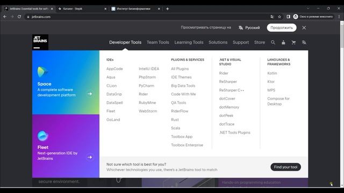
Task: Click the browser back arrow
Action: 5,17
